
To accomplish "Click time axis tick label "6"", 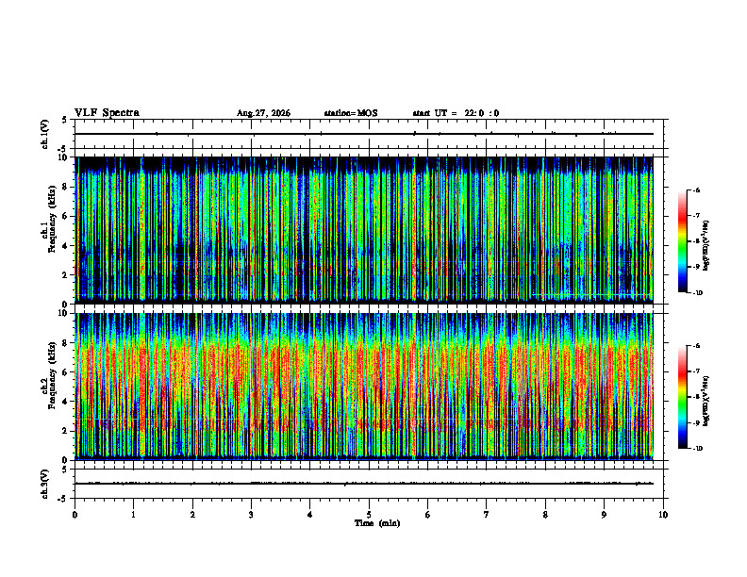I will click(428, 515).
